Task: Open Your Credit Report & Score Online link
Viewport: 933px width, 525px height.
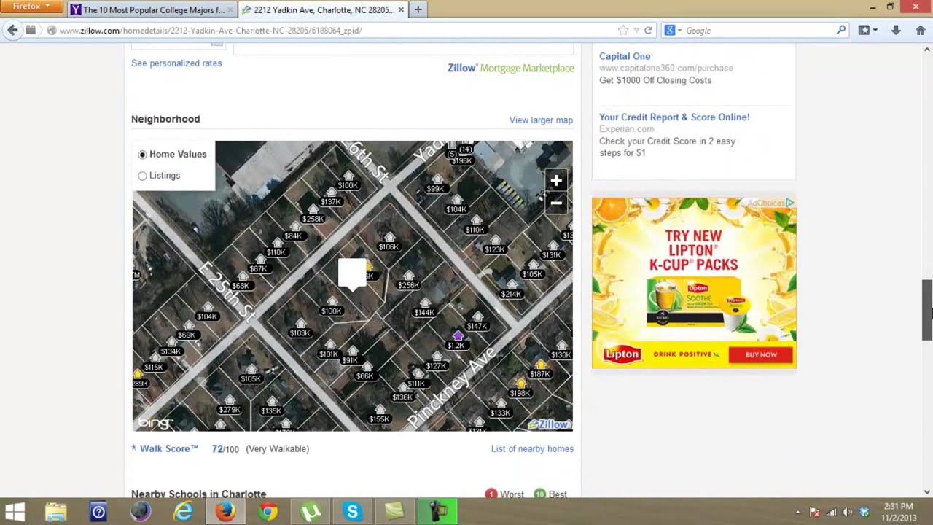Action: pyautogui.click(x=674, y=117)
